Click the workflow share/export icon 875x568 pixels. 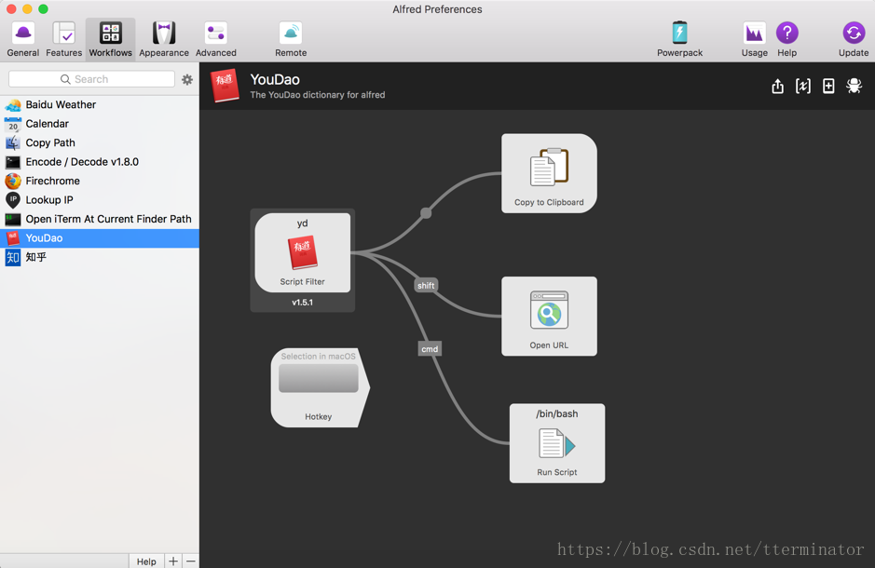coord(777,86)
